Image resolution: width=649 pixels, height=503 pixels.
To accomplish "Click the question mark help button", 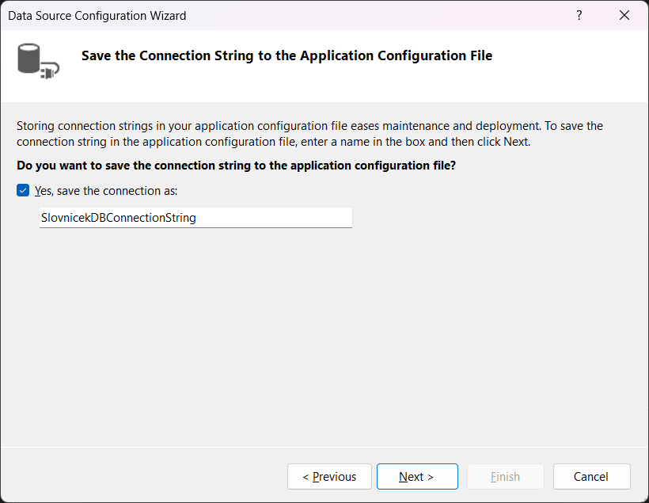I will click(x=580, y=15).
